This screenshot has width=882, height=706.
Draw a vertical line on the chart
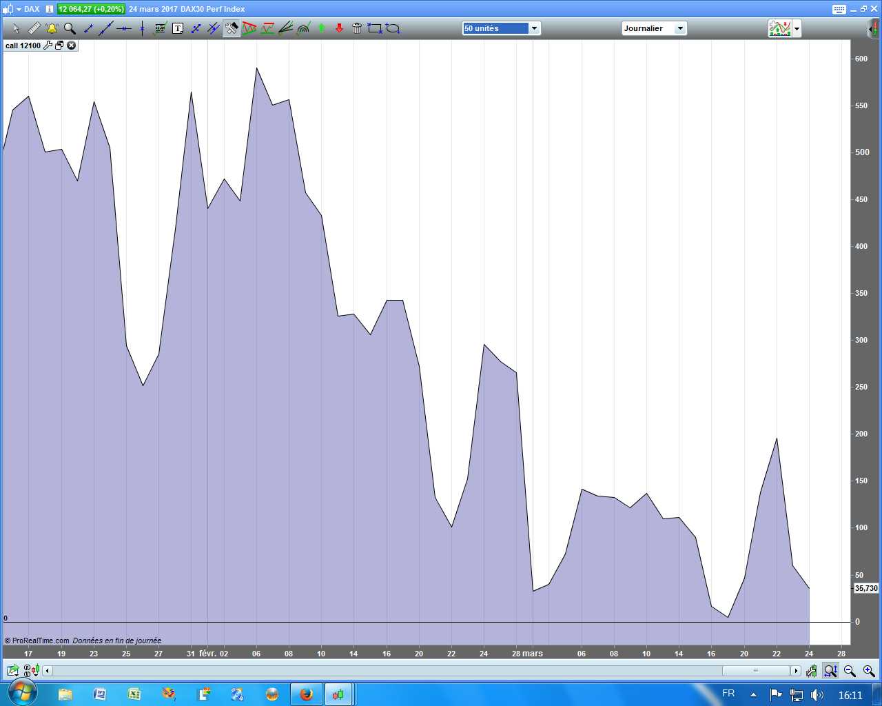pos(142,28)
